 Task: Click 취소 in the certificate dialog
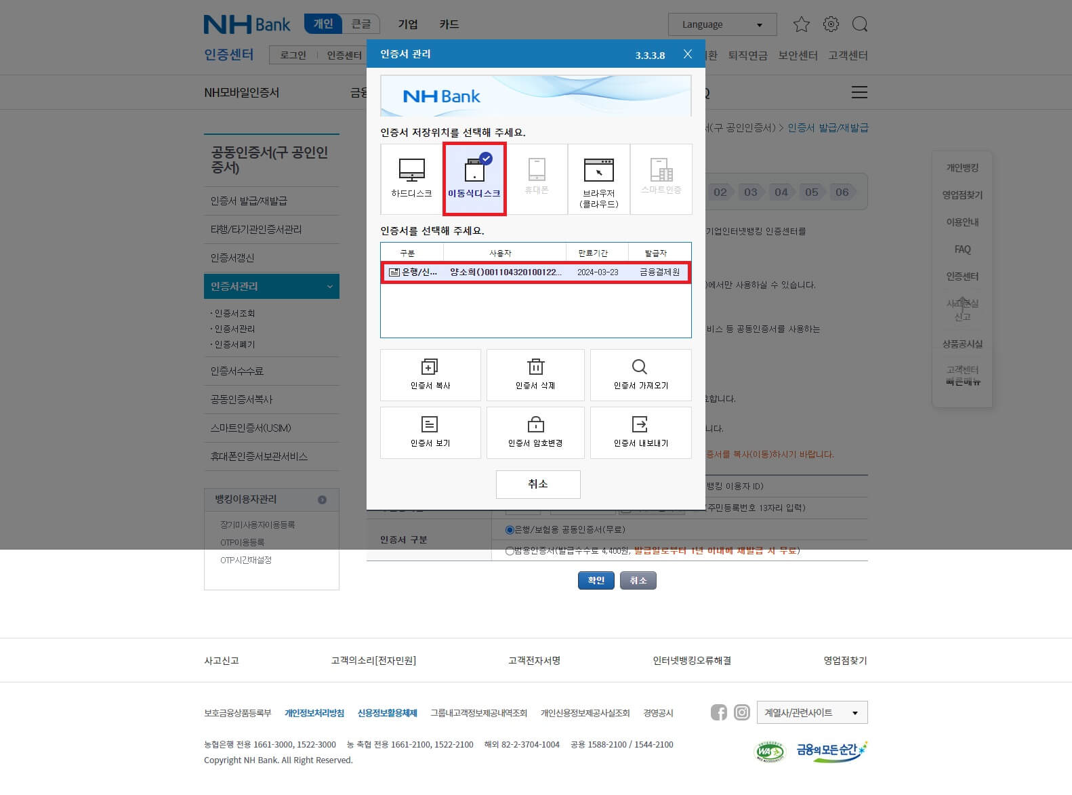pos(538,484)
